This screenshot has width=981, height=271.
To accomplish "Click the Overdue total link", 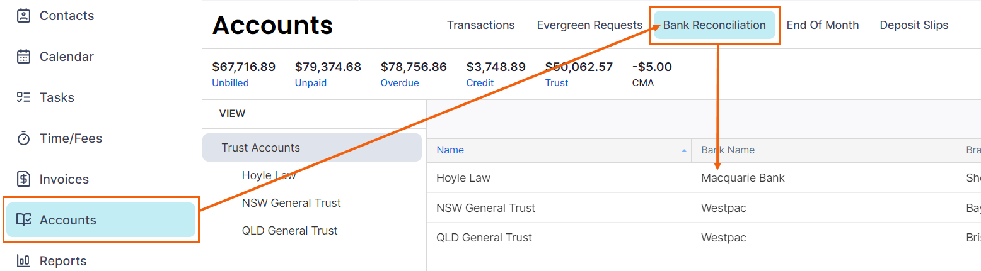I will click(399, 83).
